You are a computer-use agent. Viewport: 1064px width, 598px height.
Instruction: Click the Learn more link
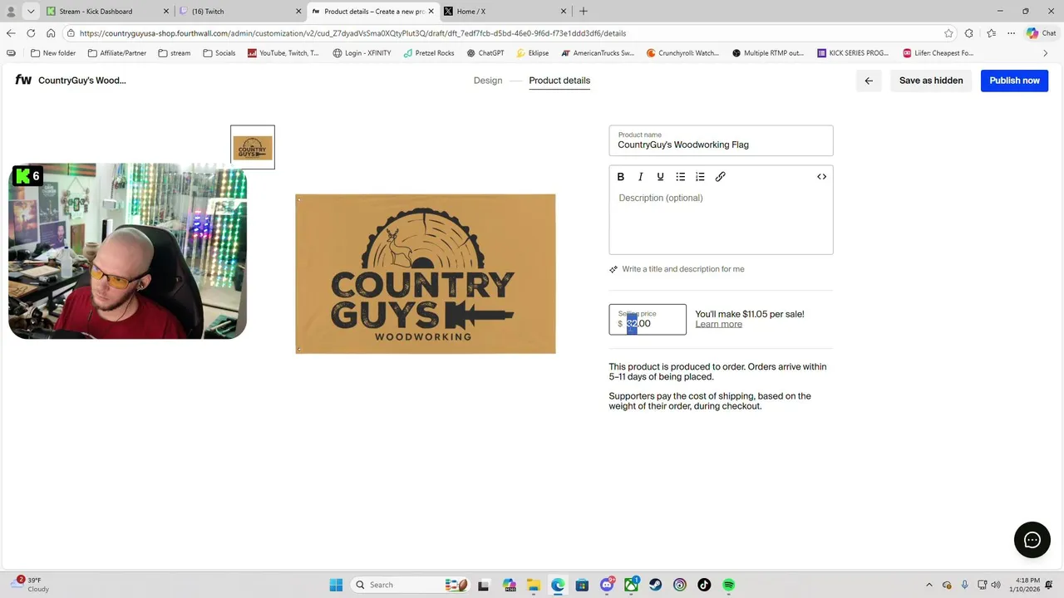(x=719, y=324)
